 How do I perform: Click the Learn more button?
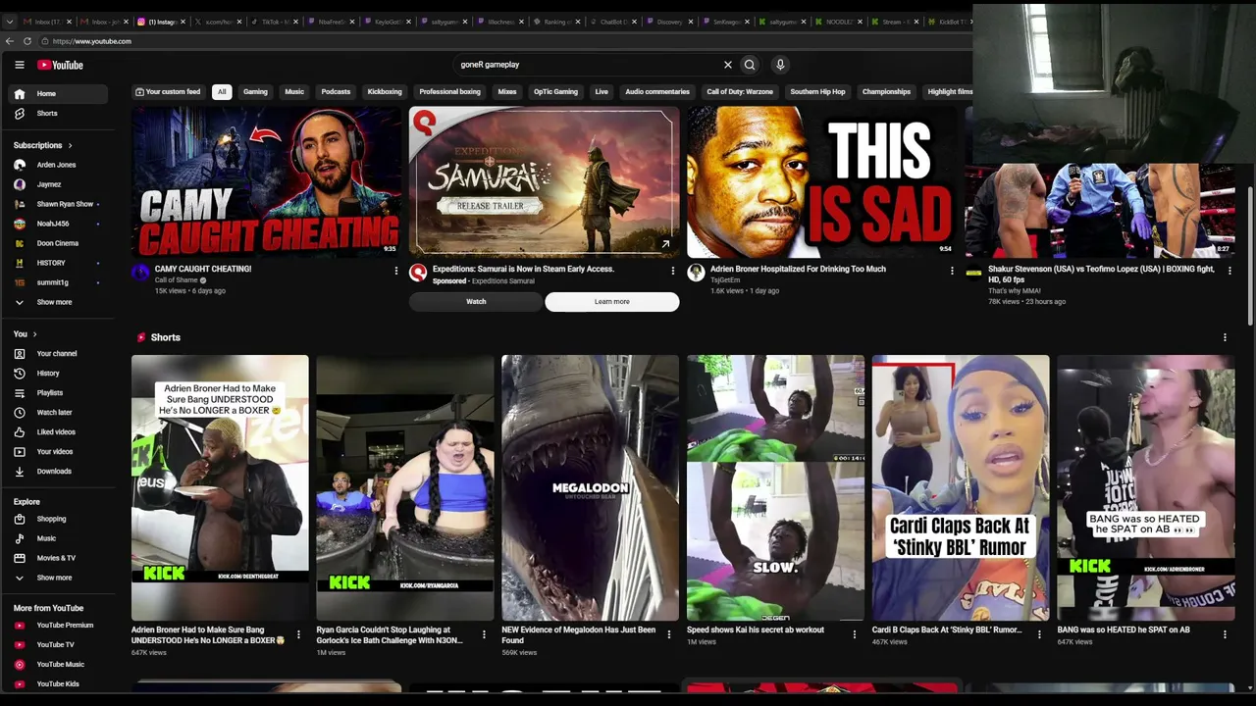click(611, 302)
